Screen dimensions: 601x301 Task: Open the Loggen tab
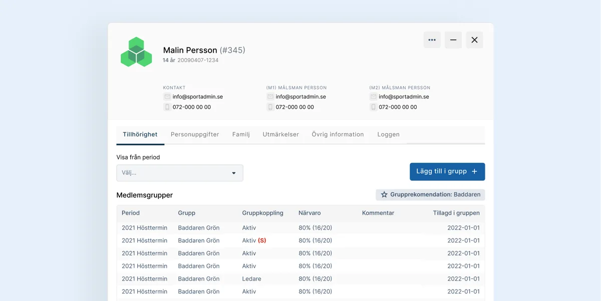click(x=389, y=134)
